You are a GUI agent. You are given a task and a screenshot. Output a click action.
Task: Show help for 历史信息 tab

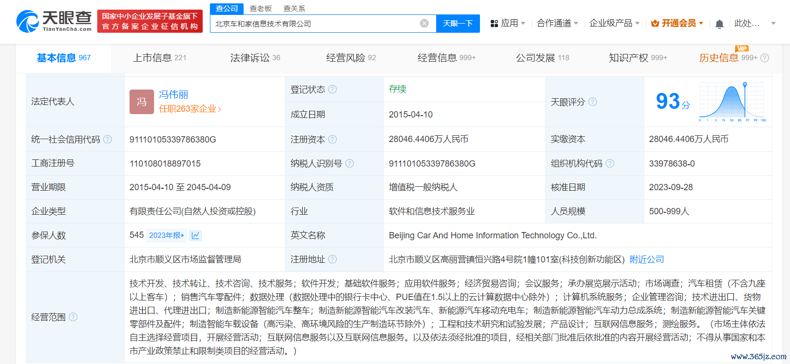(x=764, y=58)
